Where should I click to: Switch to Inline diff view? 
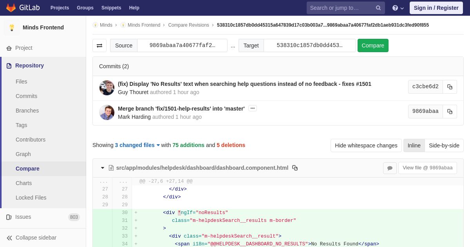(414, 145)
